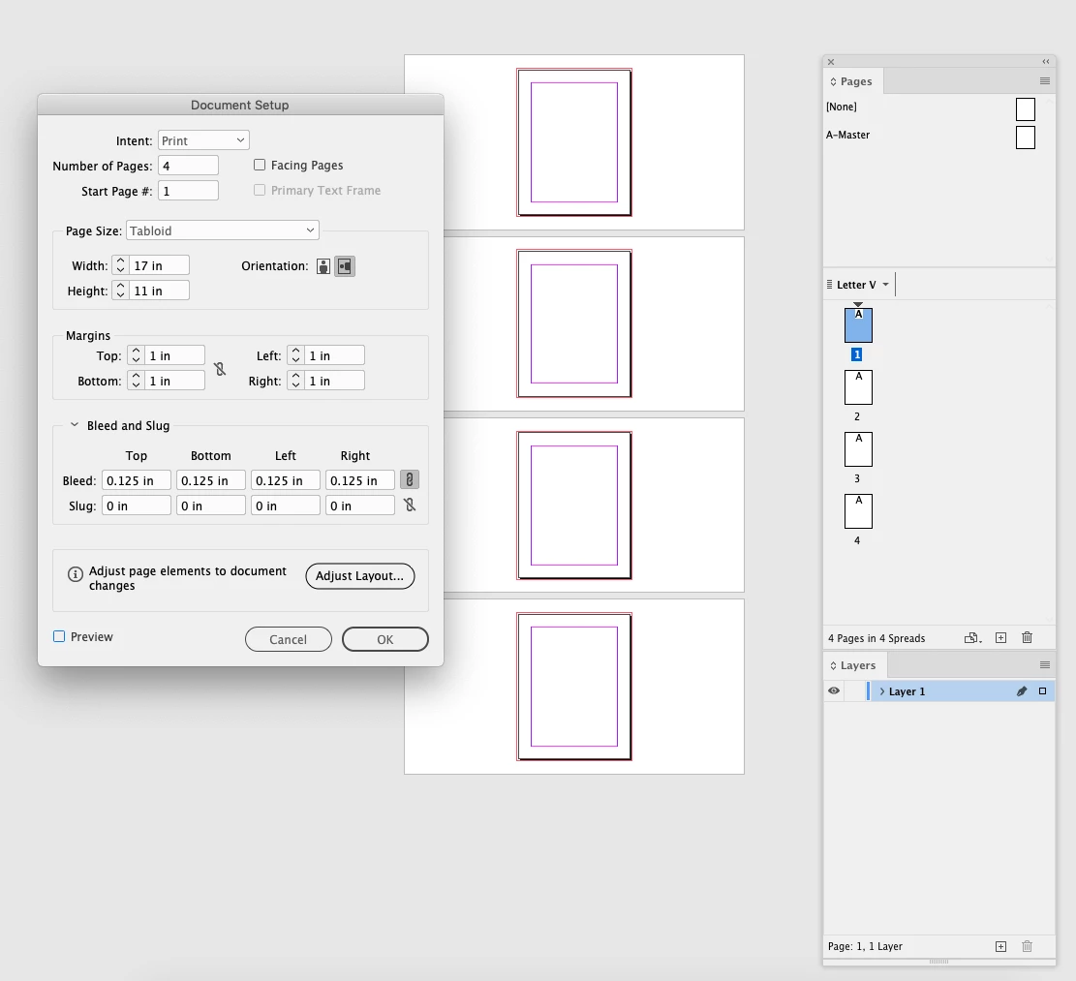This screenshot has width=1076, height=981.
Task: Close the Pages panel group
Action: click(831, 62)
